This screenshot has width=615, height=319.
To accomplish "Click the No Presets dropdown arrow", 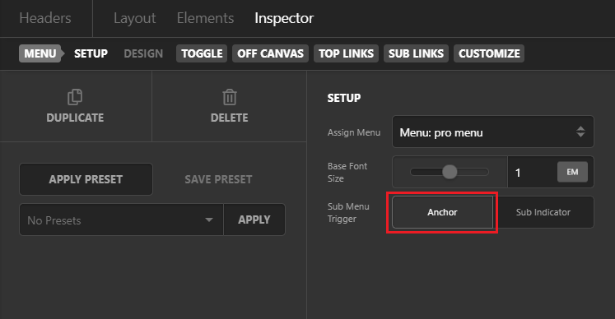I will click(x=209, y=220).
